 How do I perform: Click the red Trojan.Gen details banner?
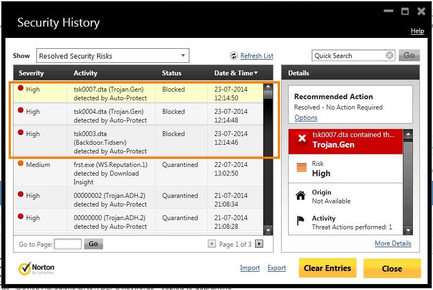tap(346, 141)
